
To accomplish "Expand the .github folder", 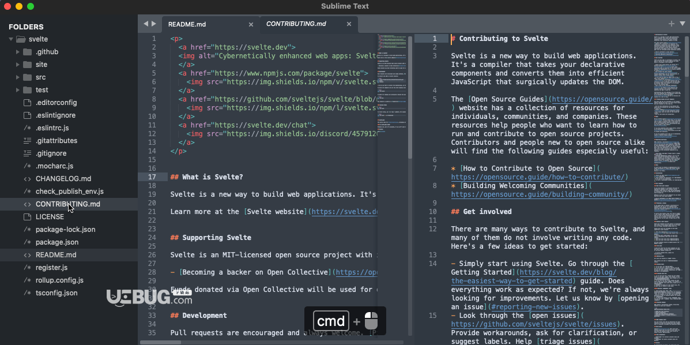I will [18, 52].
